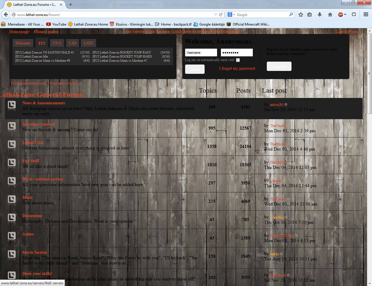Open a new browser tab
The width and height of the screenshot is (372, 286).
pos(70,4)
